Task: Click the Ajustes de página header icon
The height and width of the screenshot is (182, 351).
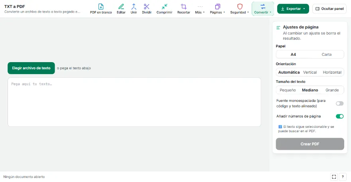Action: tap(278, 27)
